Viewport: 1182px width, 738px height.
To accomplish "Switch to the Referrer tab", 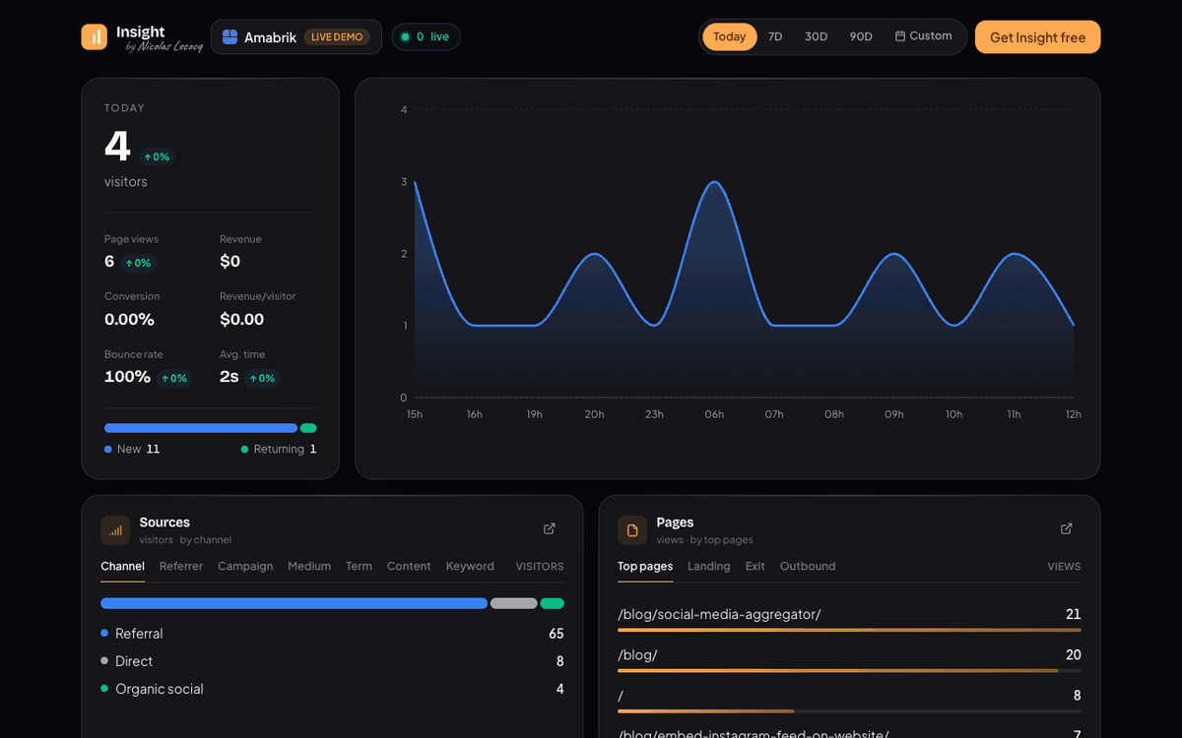I will tap(181, 567).
